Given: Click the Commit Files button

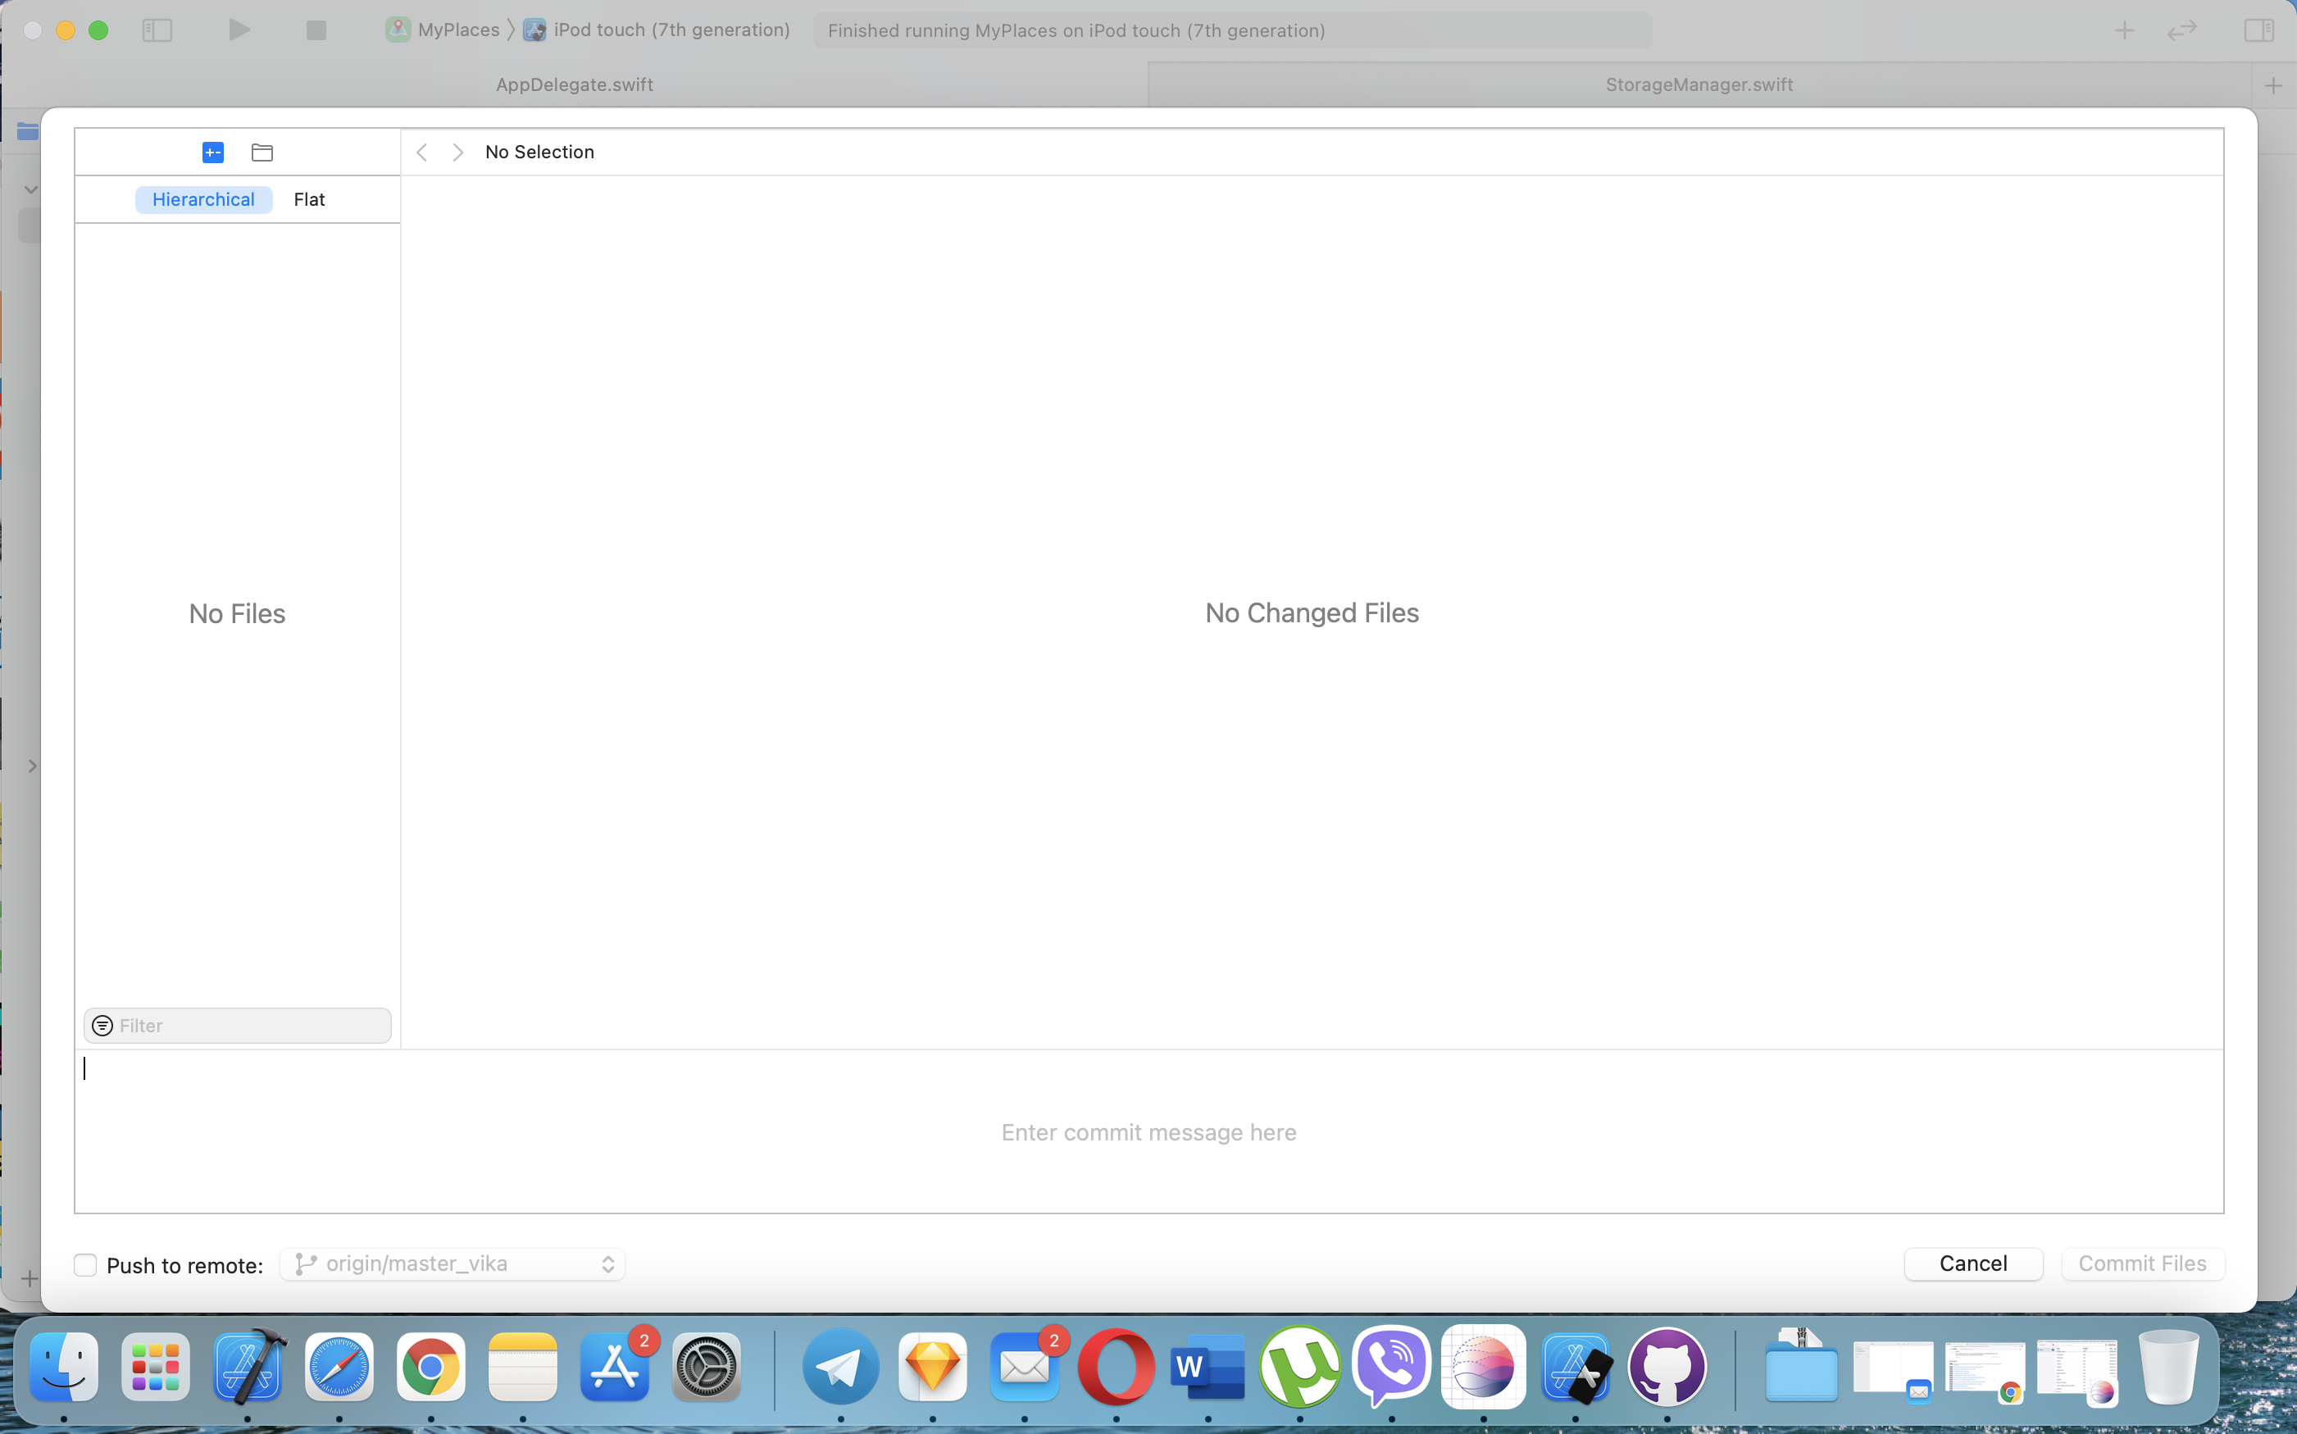Looking at the screenshot, I should [x=2143, y=1263].
